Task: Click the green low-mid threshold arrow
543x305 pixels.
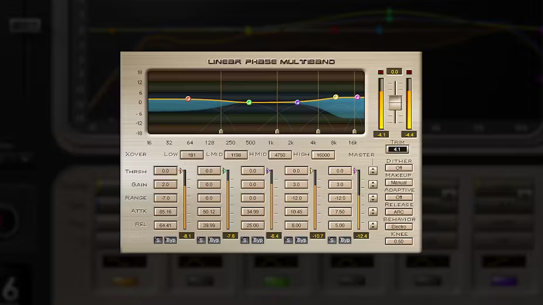Action: tap(225, 171)
